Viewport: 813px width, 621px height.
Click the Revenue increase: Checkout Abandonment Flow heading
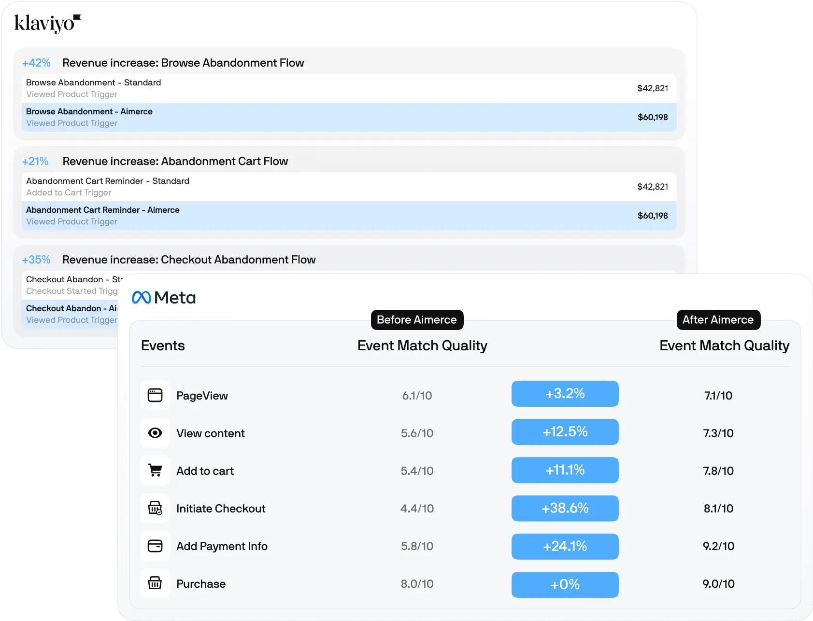[189, 260]
